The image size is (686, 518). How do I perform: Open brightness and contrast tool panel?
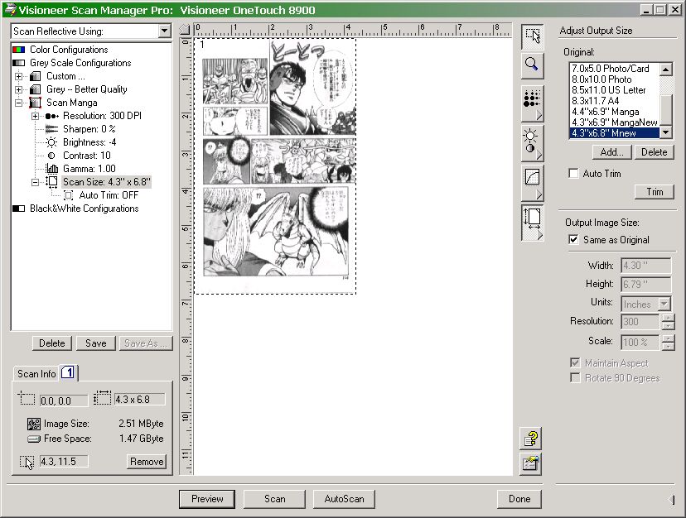532,143
